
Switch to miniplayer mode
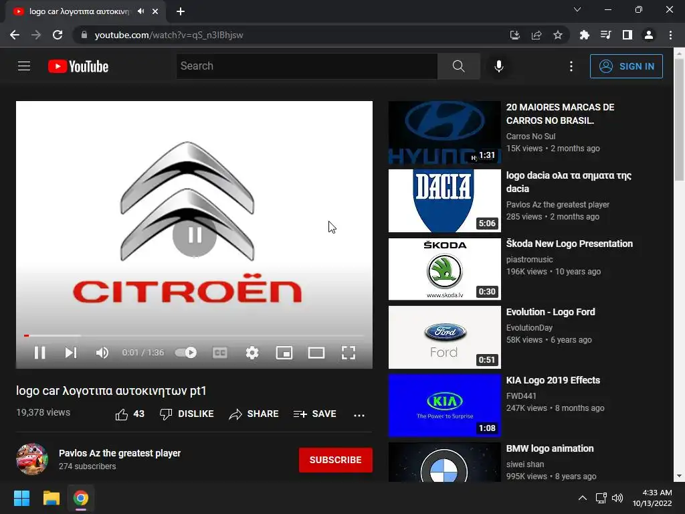[x=284, y=353]
